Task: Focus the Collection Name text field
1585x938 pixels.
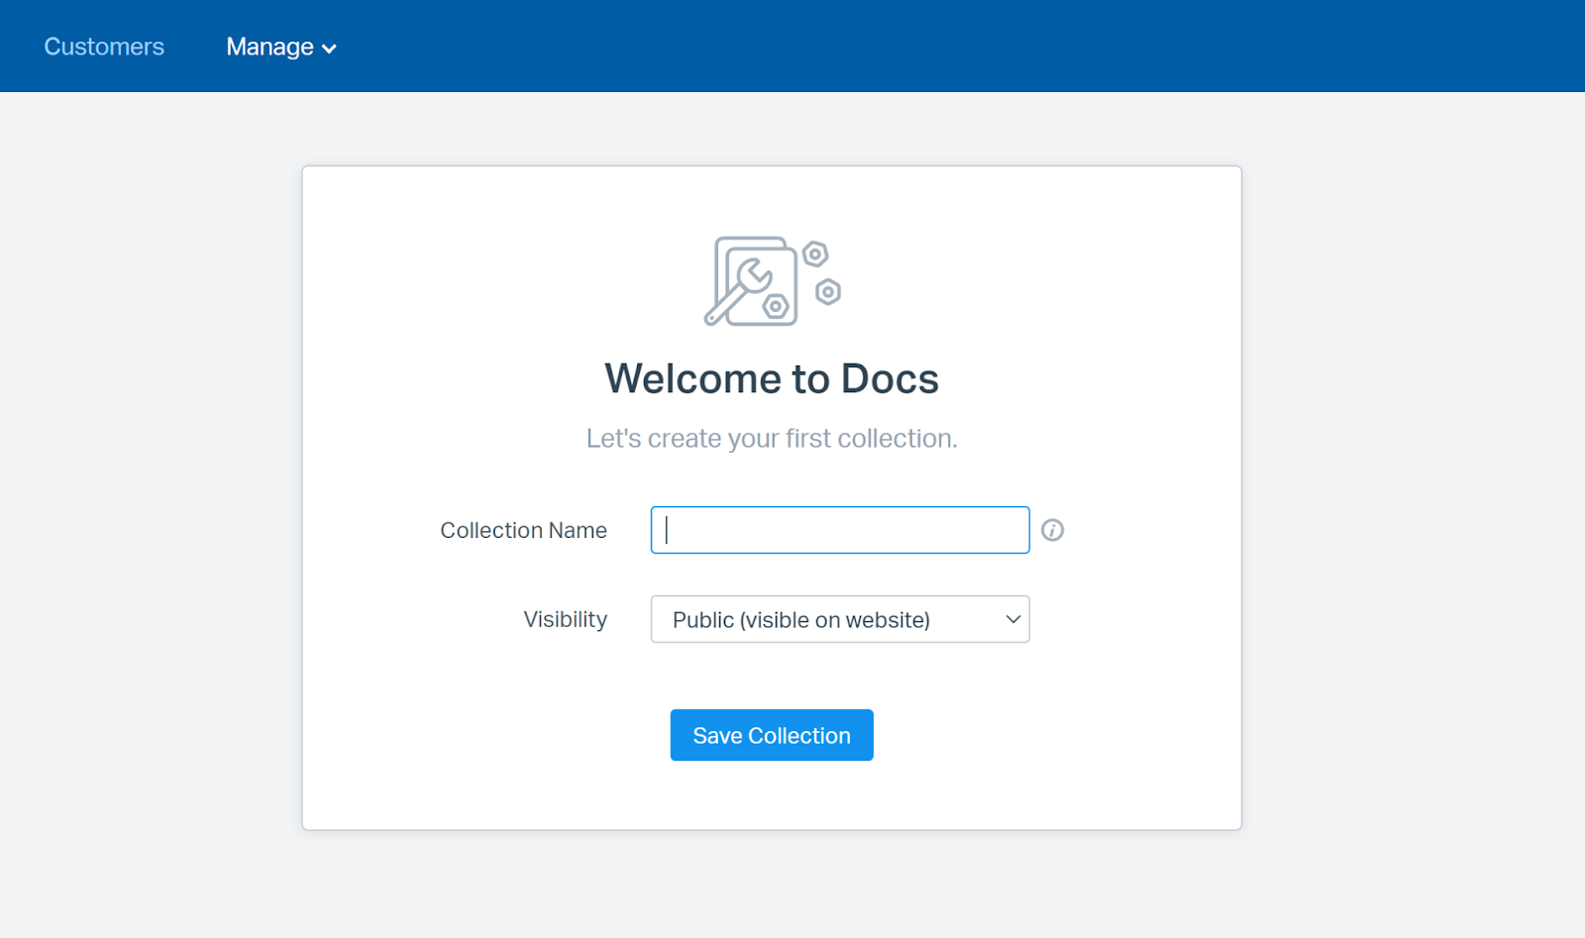Action: click(840, 530)
